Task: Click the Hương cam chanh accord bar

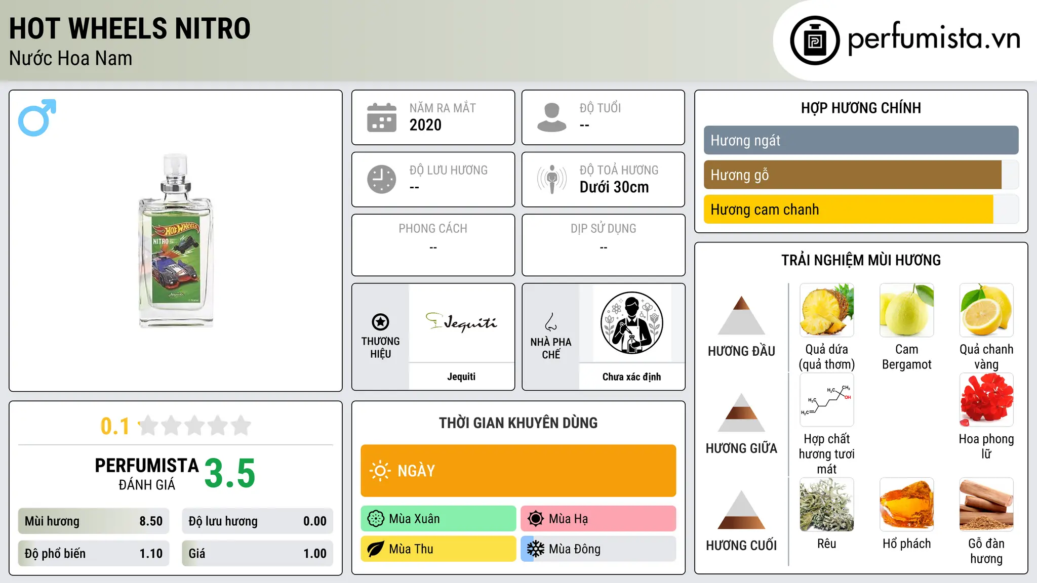Action: (861, 210)
